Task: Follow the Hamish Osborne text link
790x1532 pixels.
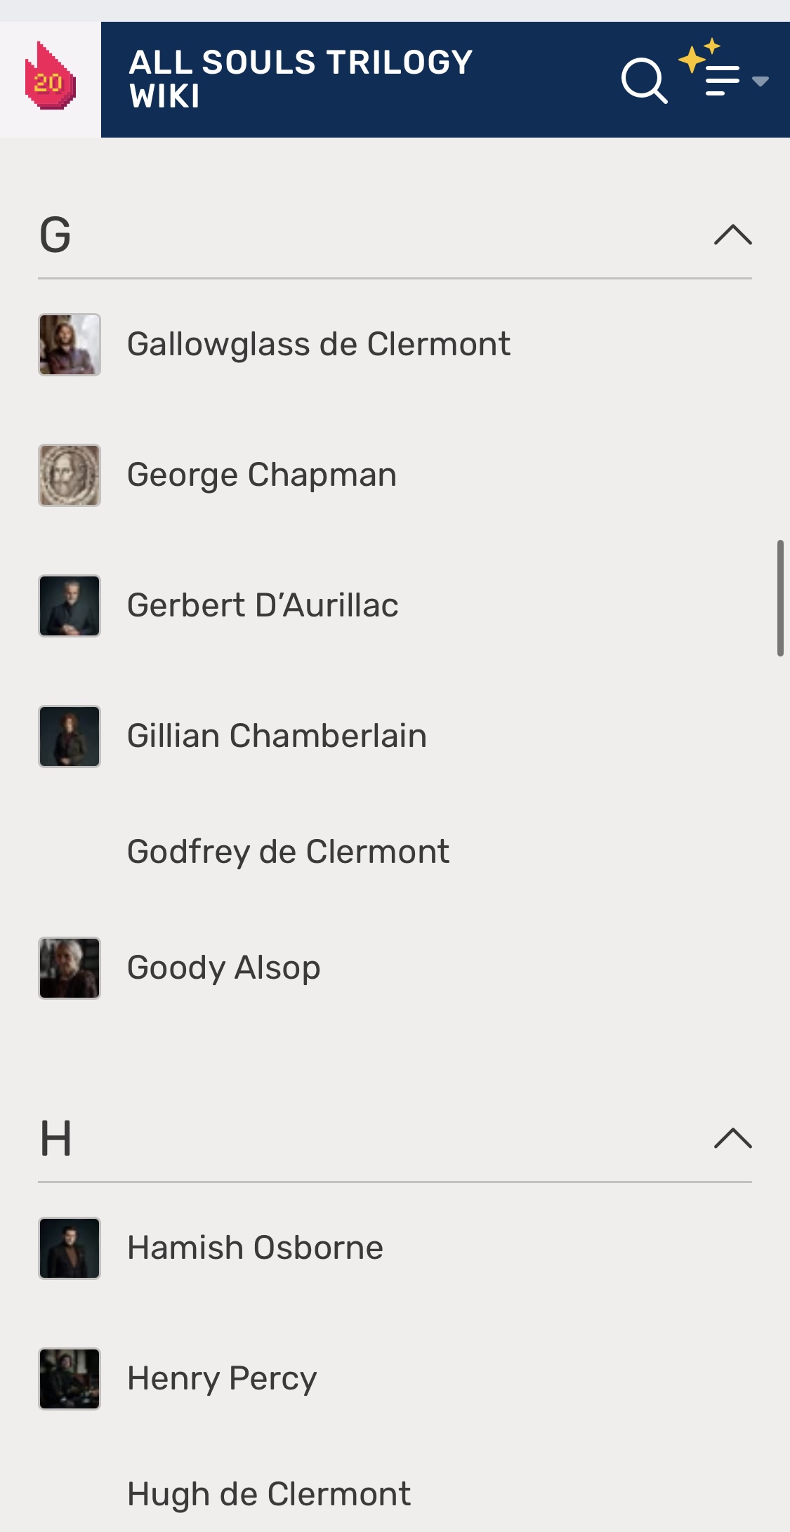Action: [256, 1248]
